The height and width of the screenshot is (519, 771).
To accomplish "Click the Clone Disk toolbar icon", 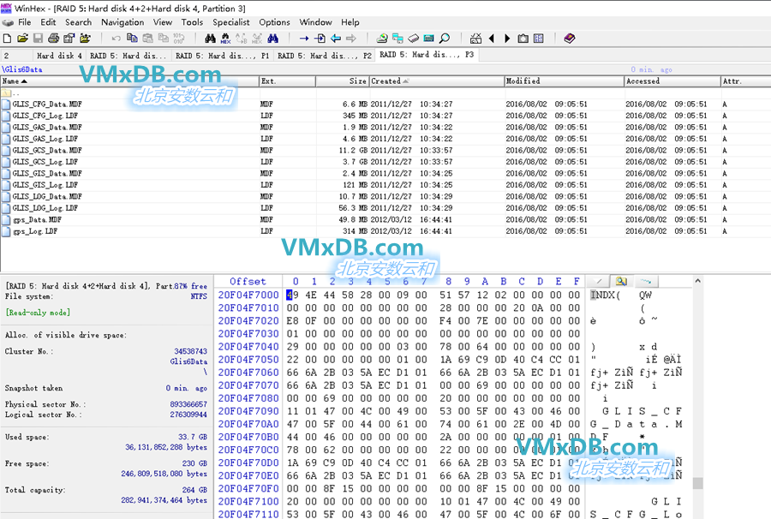I will [x=397, y=39].
